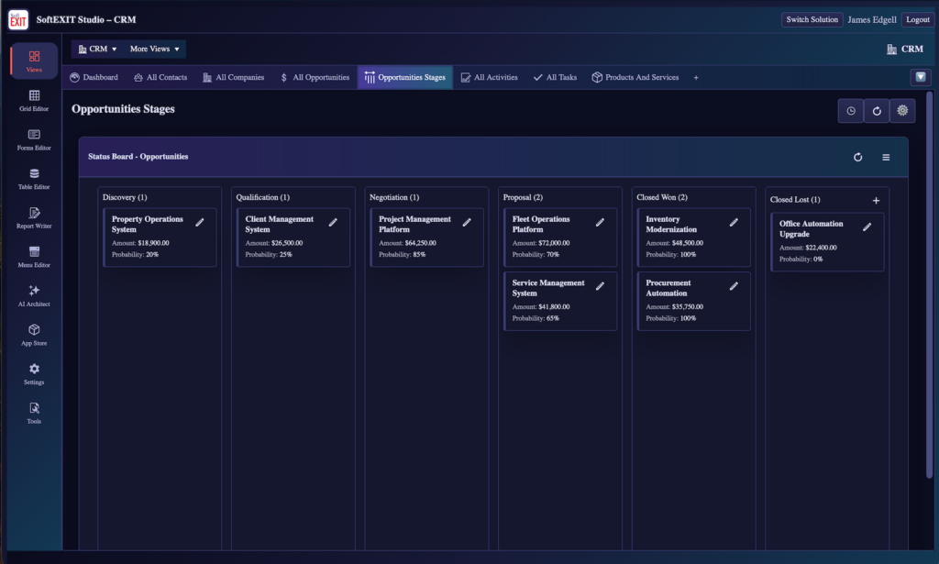Launch the Report Writer tool
Viewport: 939px width, 564px height.
pos(34,217)
